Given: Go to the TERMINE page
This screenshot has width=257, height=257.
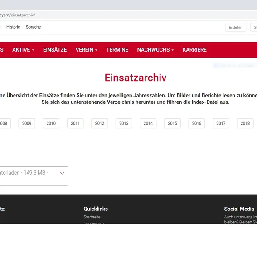Looking at the screenshot, I should (x=117, y=50).
